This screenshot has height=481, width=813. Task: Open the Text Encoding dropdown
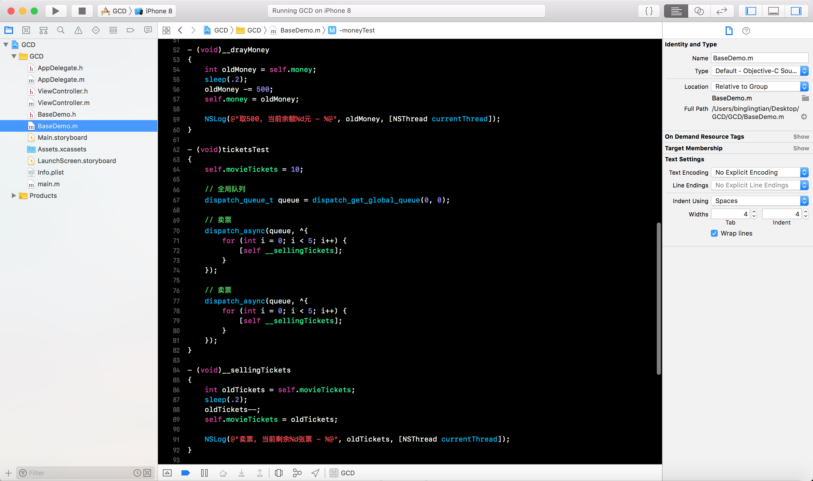[760, 172]
